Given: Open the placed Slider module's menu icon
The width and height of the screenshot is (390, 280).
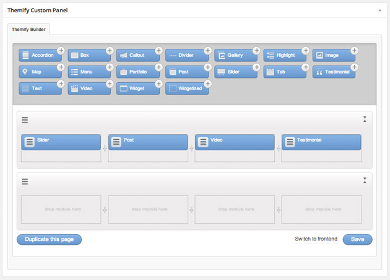Looking at the screenshot, I should coord(30,142).
